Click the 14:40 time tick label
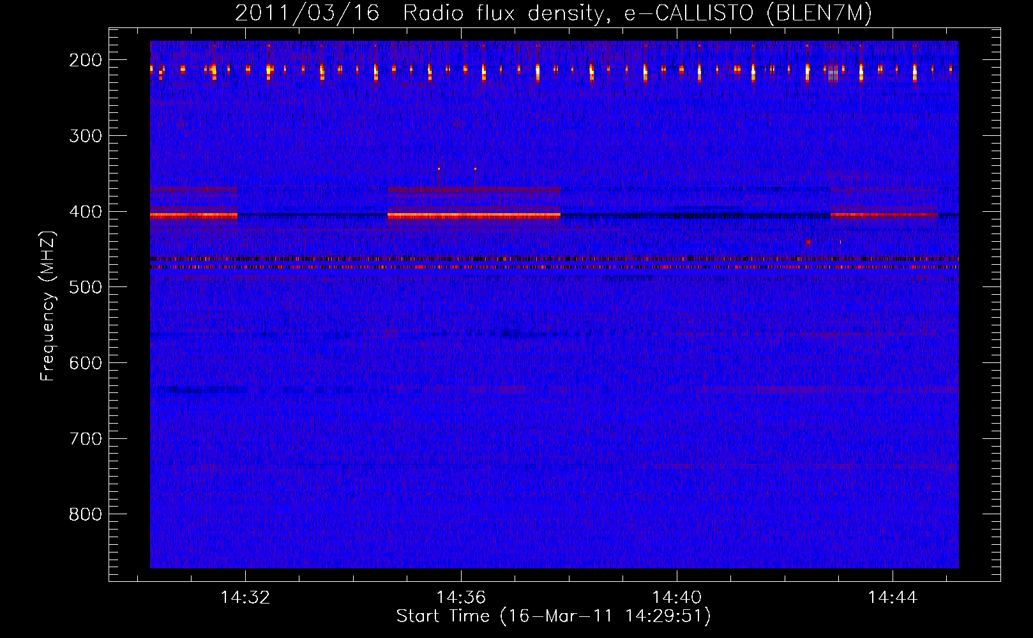The image size is (1033, 638). (x=677, y=598)
